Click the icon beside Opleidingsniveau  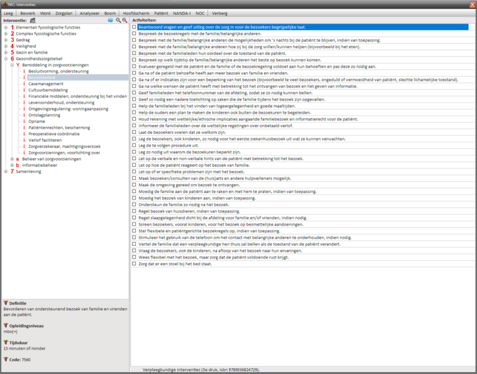point(6,326)
